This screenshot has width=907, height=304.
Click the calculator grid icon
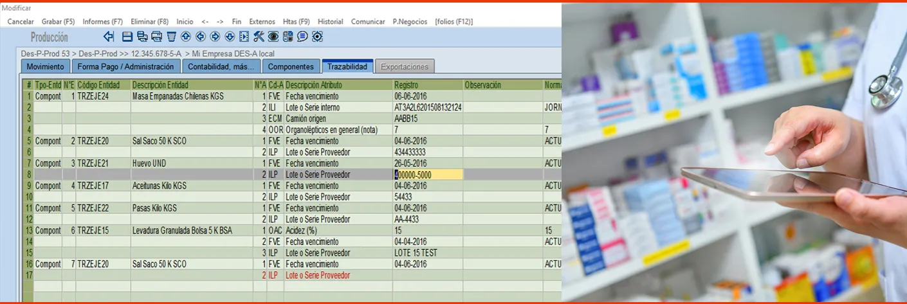(x=288, y=37)
